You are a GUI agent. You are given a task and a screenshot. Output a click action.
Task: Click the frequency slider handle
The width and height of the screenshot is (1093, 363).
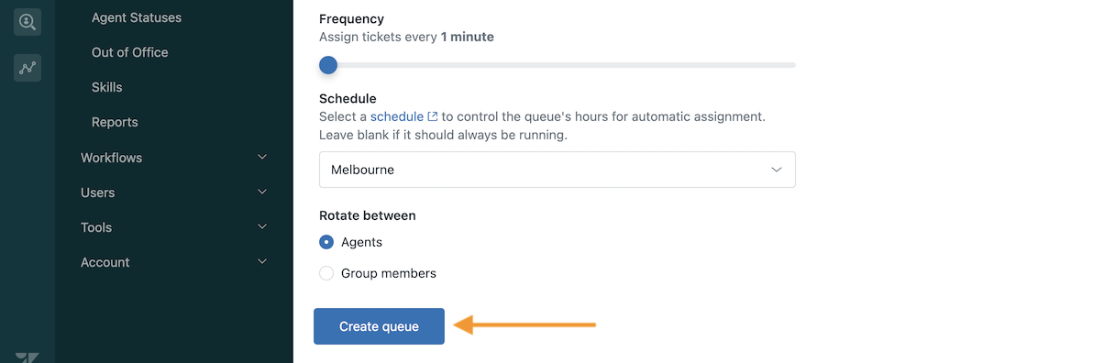pyautogui.click(x=328, y=65)
